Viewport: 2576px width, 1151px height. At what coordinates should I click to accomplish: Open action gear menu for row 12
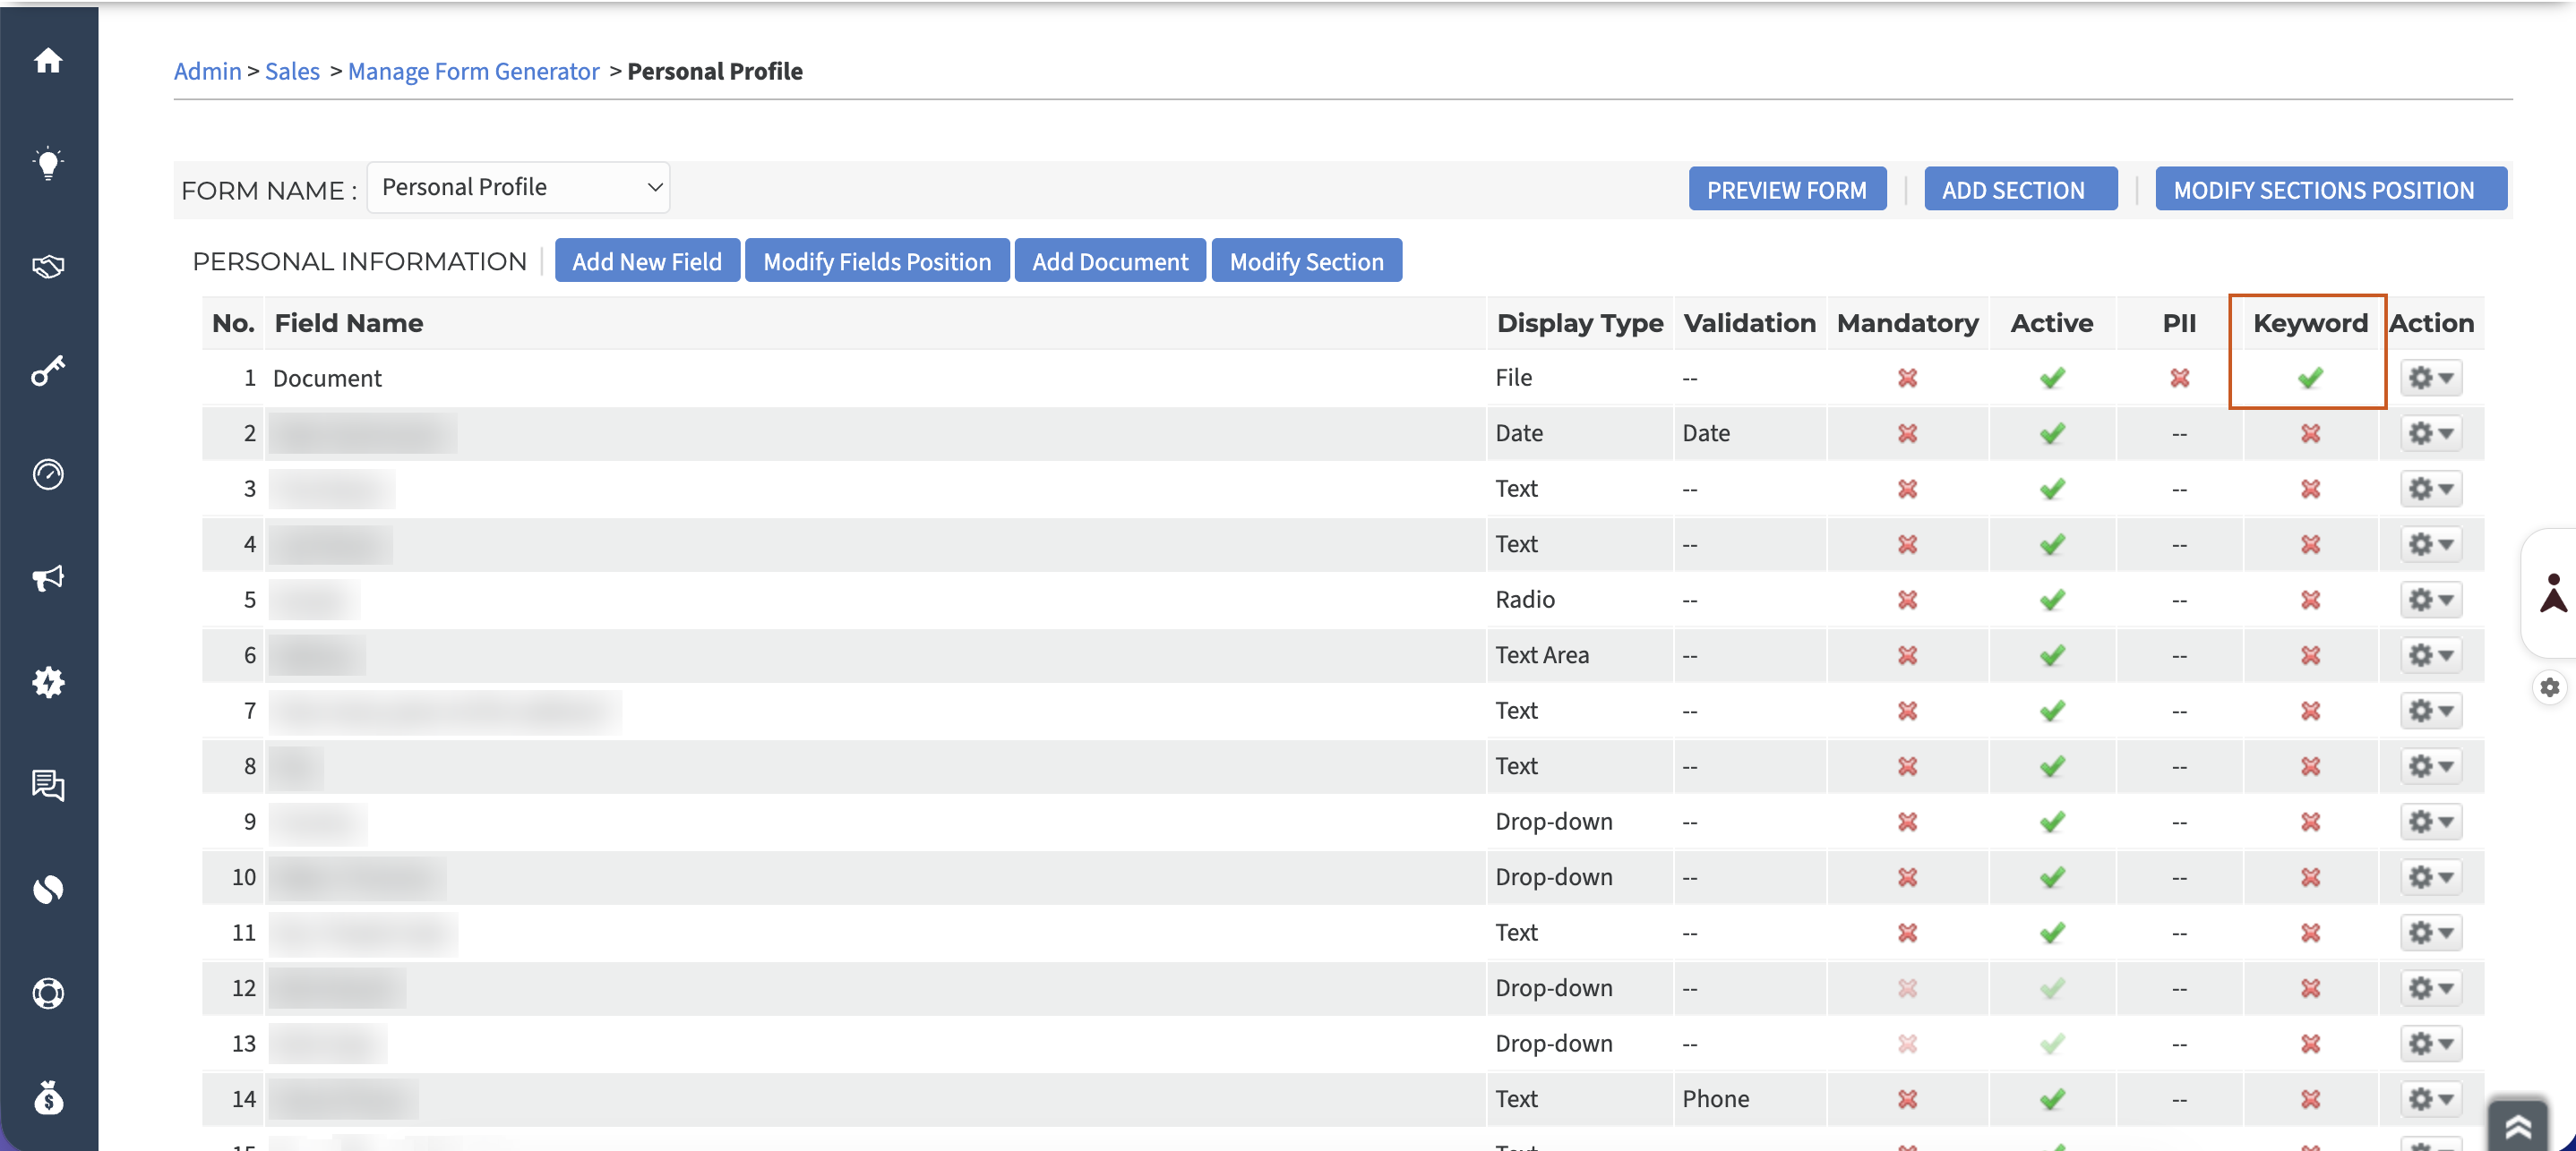(2431, 988)
